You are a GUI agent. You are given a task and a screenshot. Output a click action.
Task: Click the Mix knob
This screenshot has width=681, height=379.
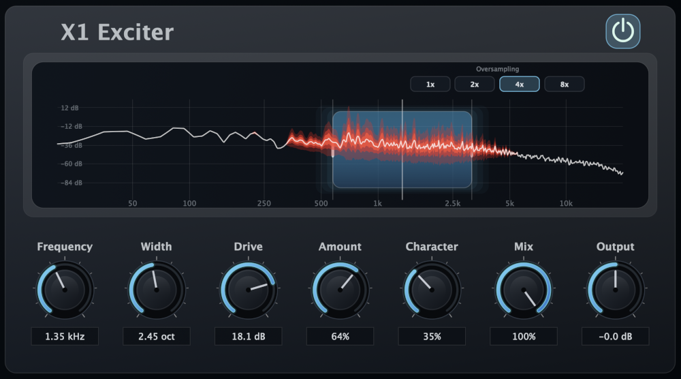click(x=524, y=290)
